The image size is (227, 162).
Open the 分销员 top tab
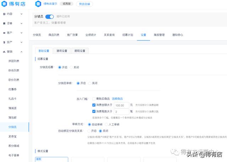coord(37,35)
